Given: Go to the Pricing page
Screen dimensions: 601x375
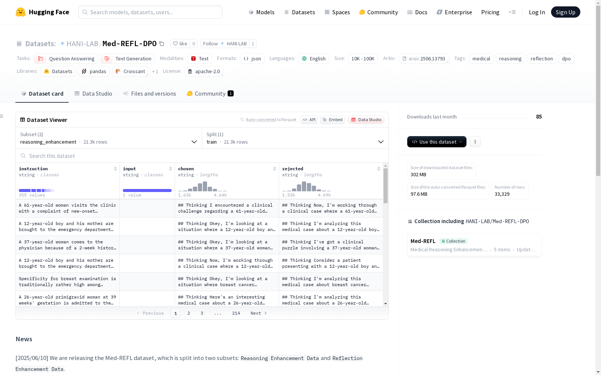Looking at the screenshot, I should [490, 12].
